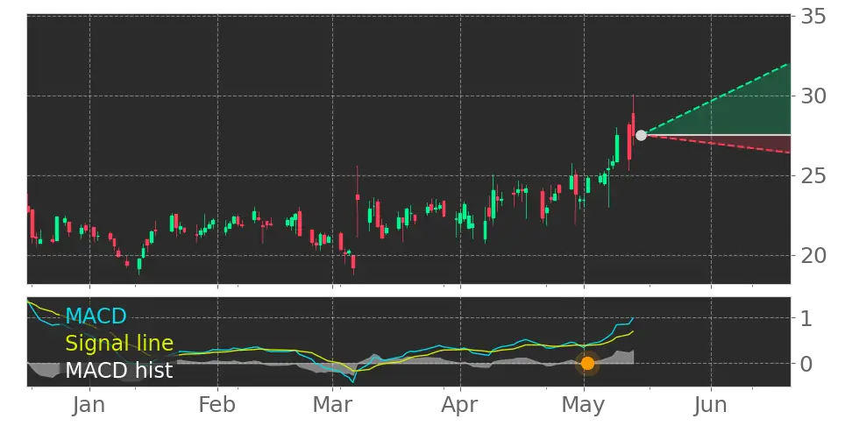Click the MACD axis value 1

click(806, 318)
